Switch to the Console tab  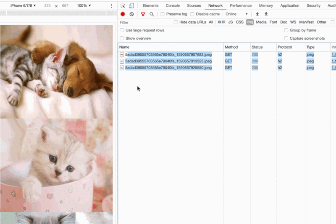pyautogui.click(x=173, y=5)
